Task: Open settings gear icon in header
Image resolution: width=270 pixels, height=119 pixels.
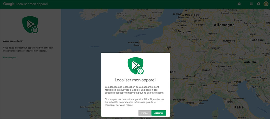Action: coord(239,4)
